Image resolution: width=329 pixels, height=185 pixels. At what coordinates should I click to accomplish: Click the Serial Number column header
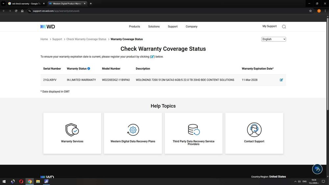52,68
